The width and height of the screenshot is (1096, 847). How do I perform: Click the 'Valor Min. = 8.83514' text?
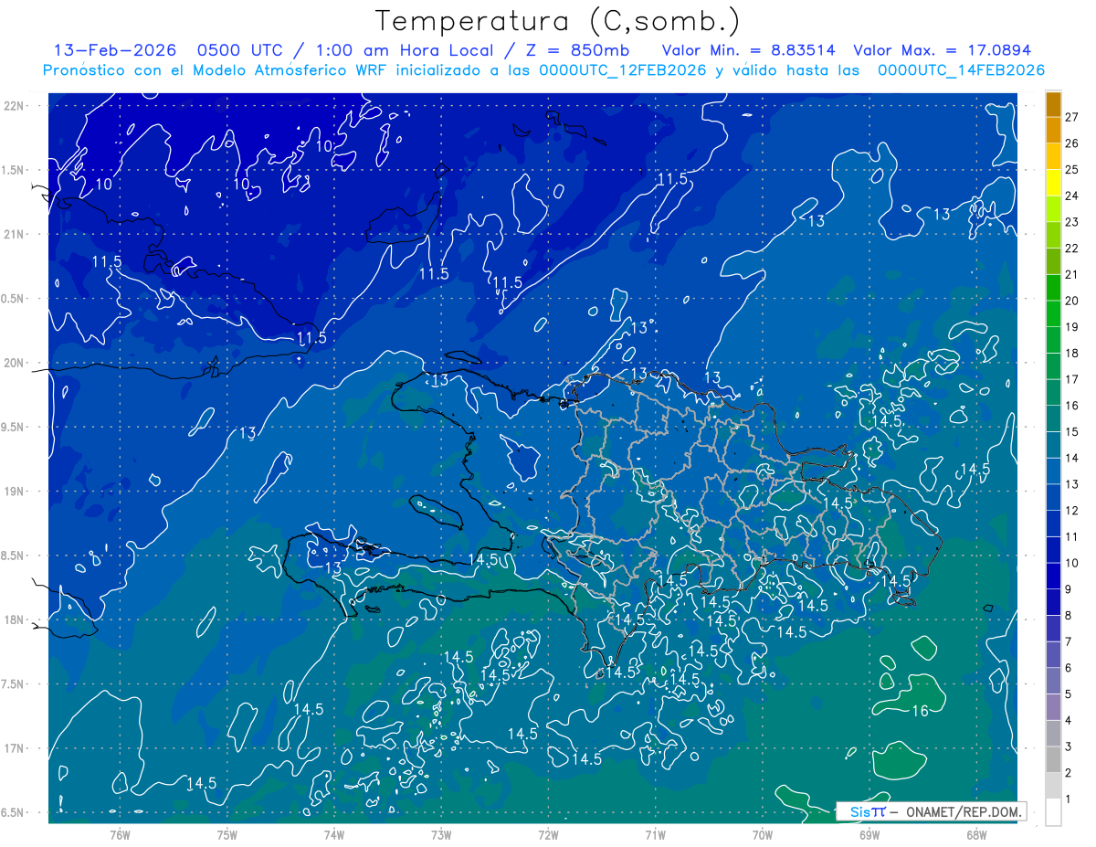coord(749,50)
